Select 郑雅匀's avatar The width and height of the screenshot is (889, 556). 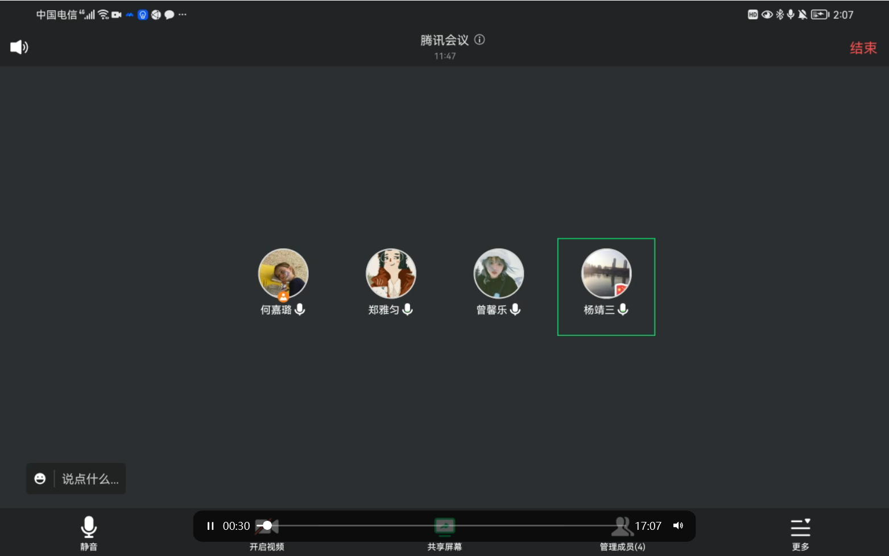(391, 273)
